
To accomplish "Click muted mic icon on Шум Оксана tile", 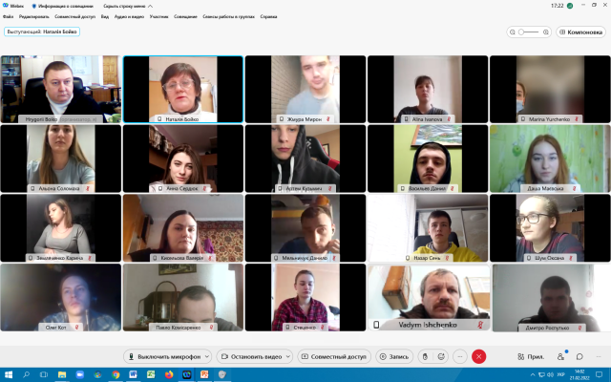I will tap(571, 258).
